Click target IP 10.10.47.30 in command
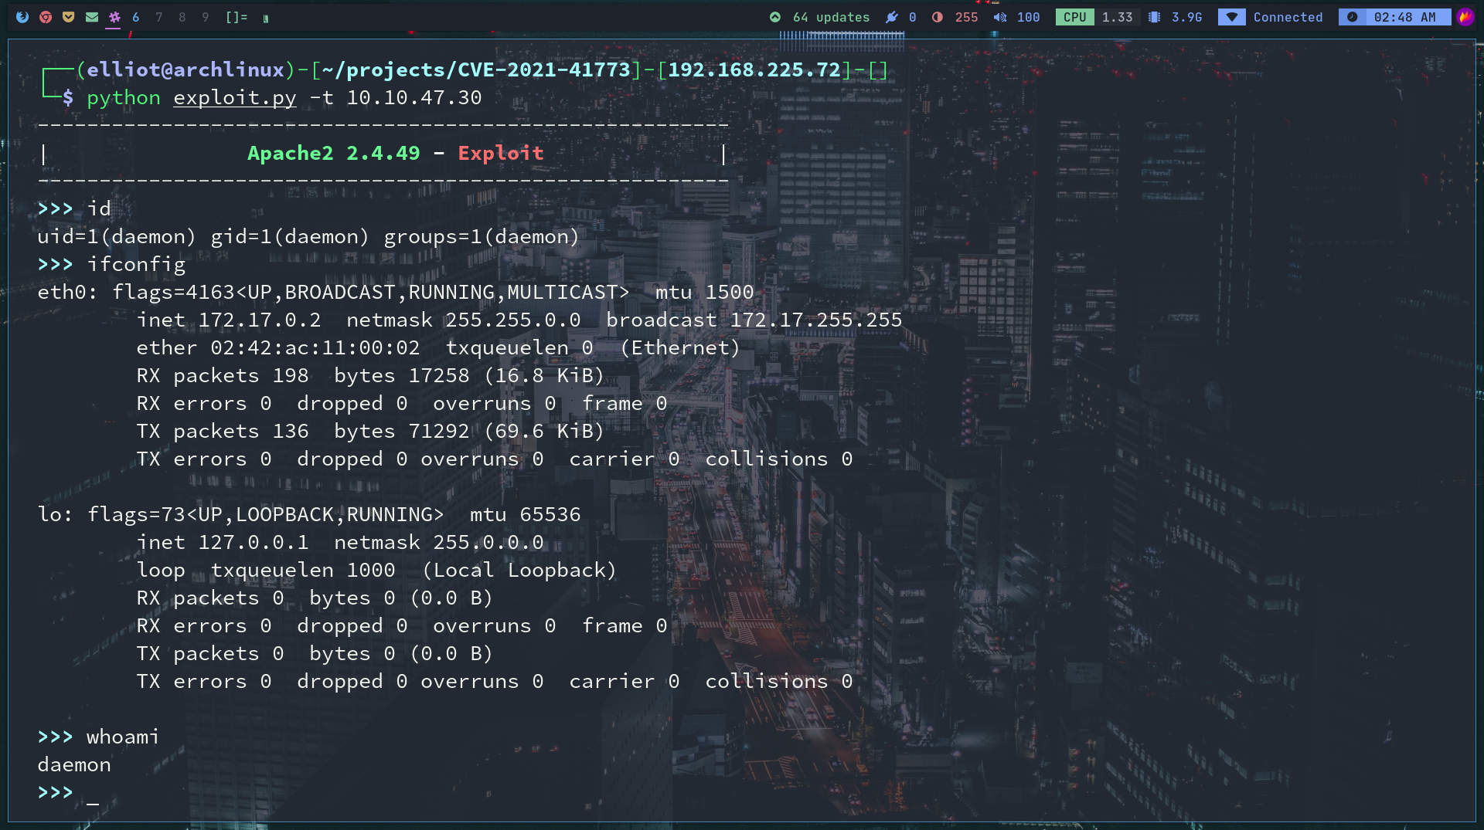Screen dimensions: 1484x830 coord(414,98)
